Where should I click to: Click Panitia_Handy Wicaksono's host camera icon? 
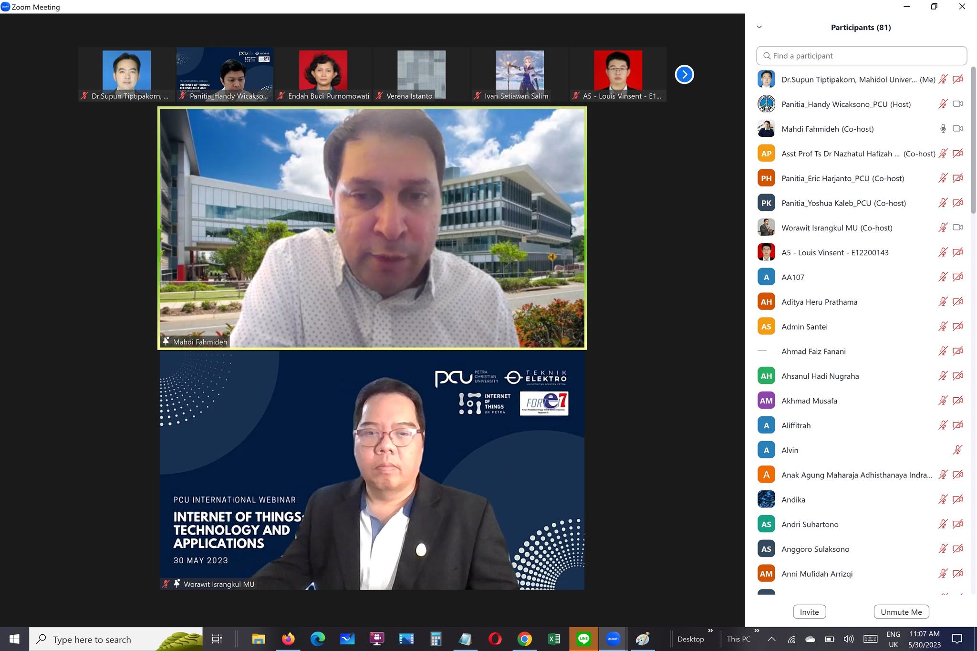(x=957, y=104)
